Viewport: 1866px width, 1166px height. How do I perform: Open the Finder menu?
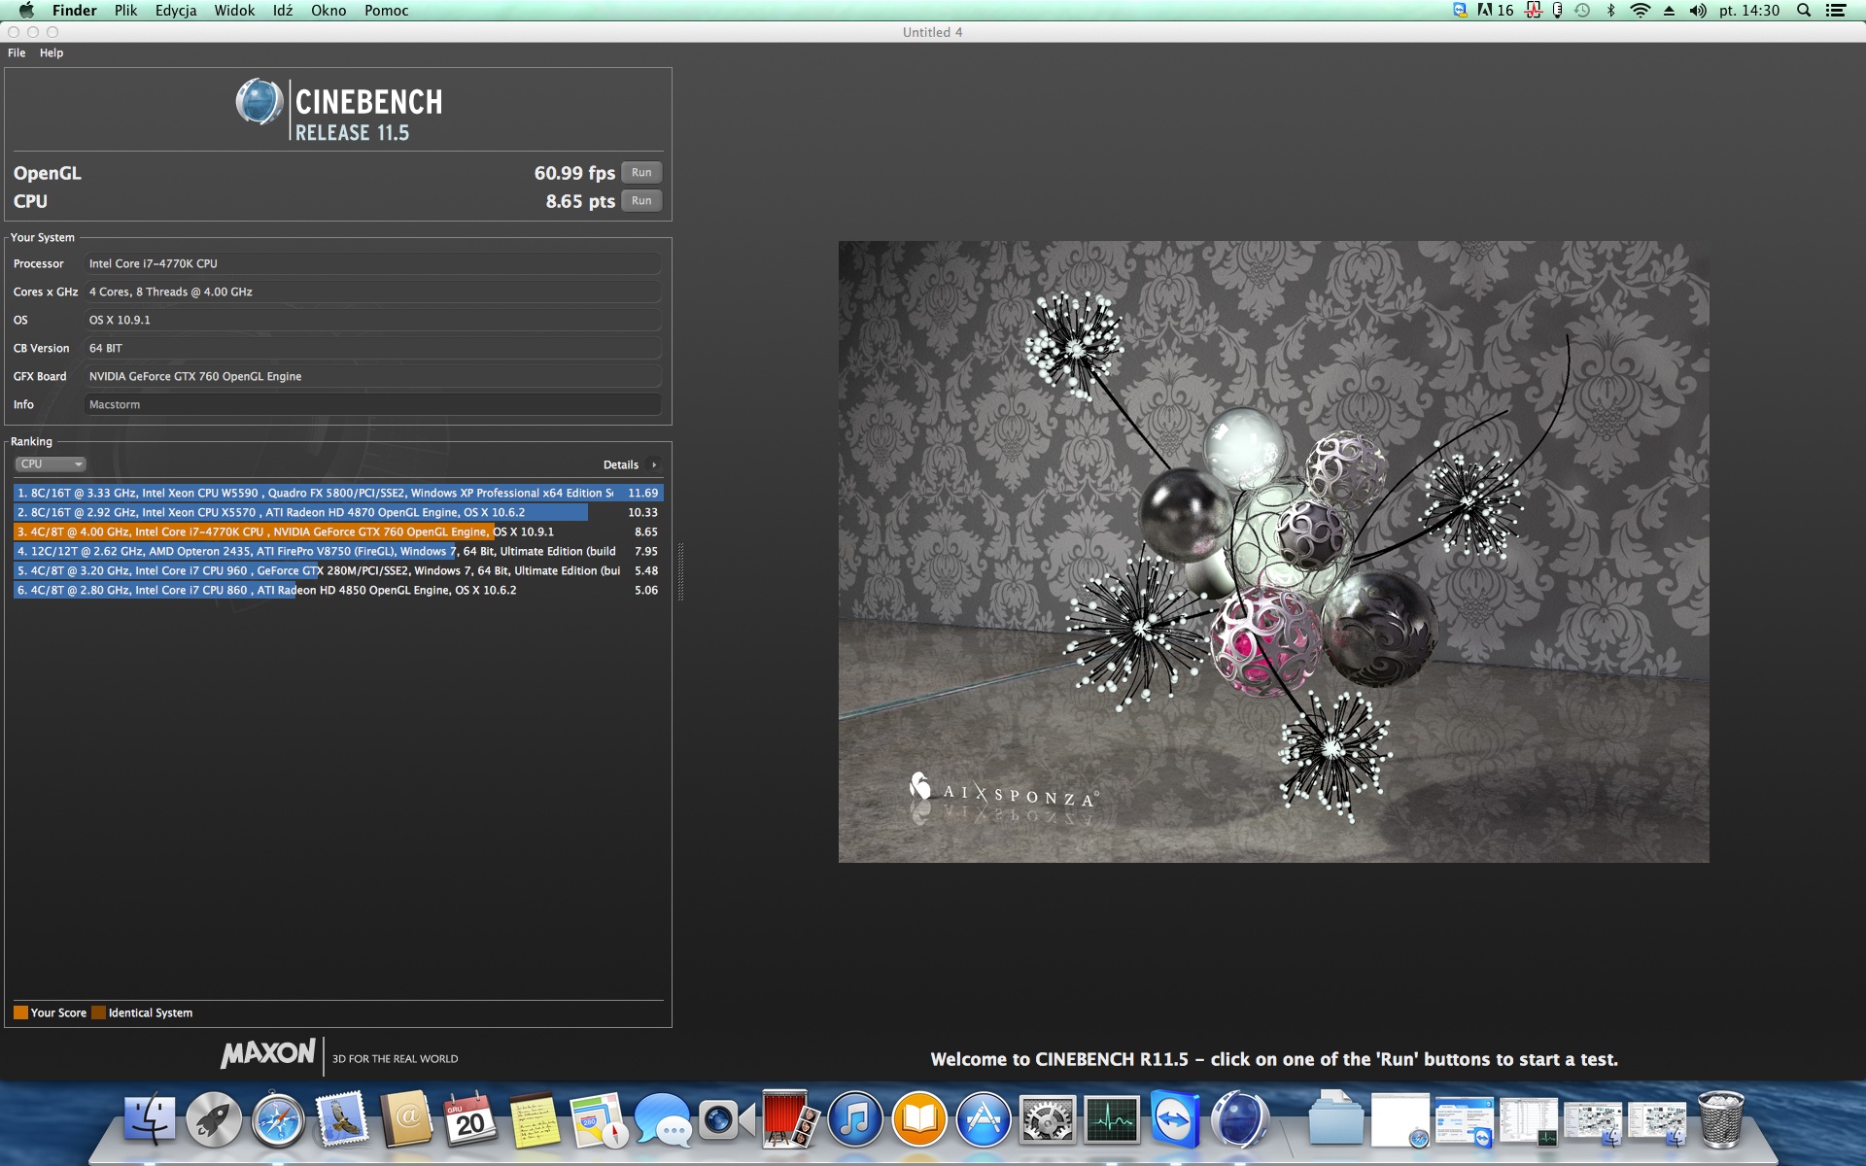(x=75, y=11)
